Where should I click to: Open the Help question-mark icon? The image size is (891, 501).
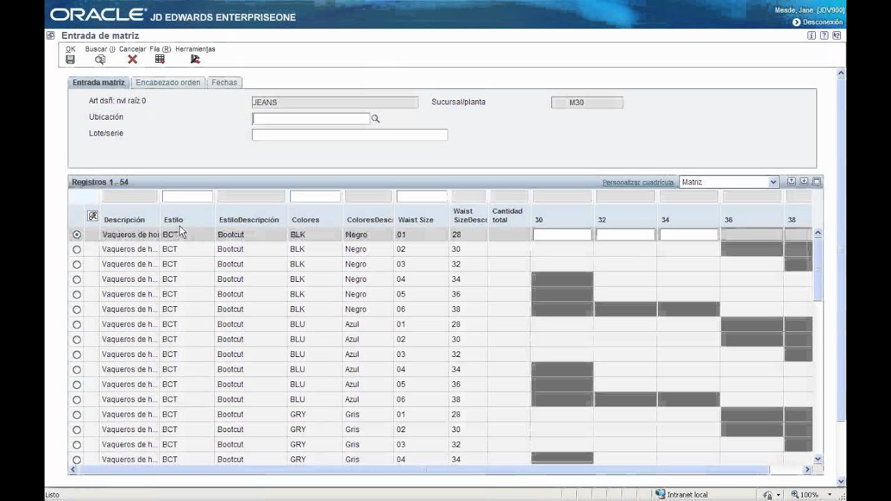click(824, 35)
